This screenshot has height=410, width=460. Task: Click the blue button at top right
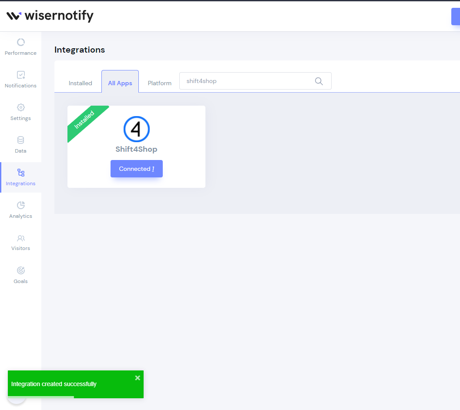tap(456, 17)
